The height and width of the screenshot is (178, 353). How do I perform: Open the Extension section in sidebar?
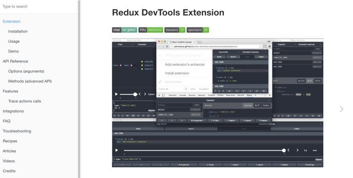click(12, 21)
